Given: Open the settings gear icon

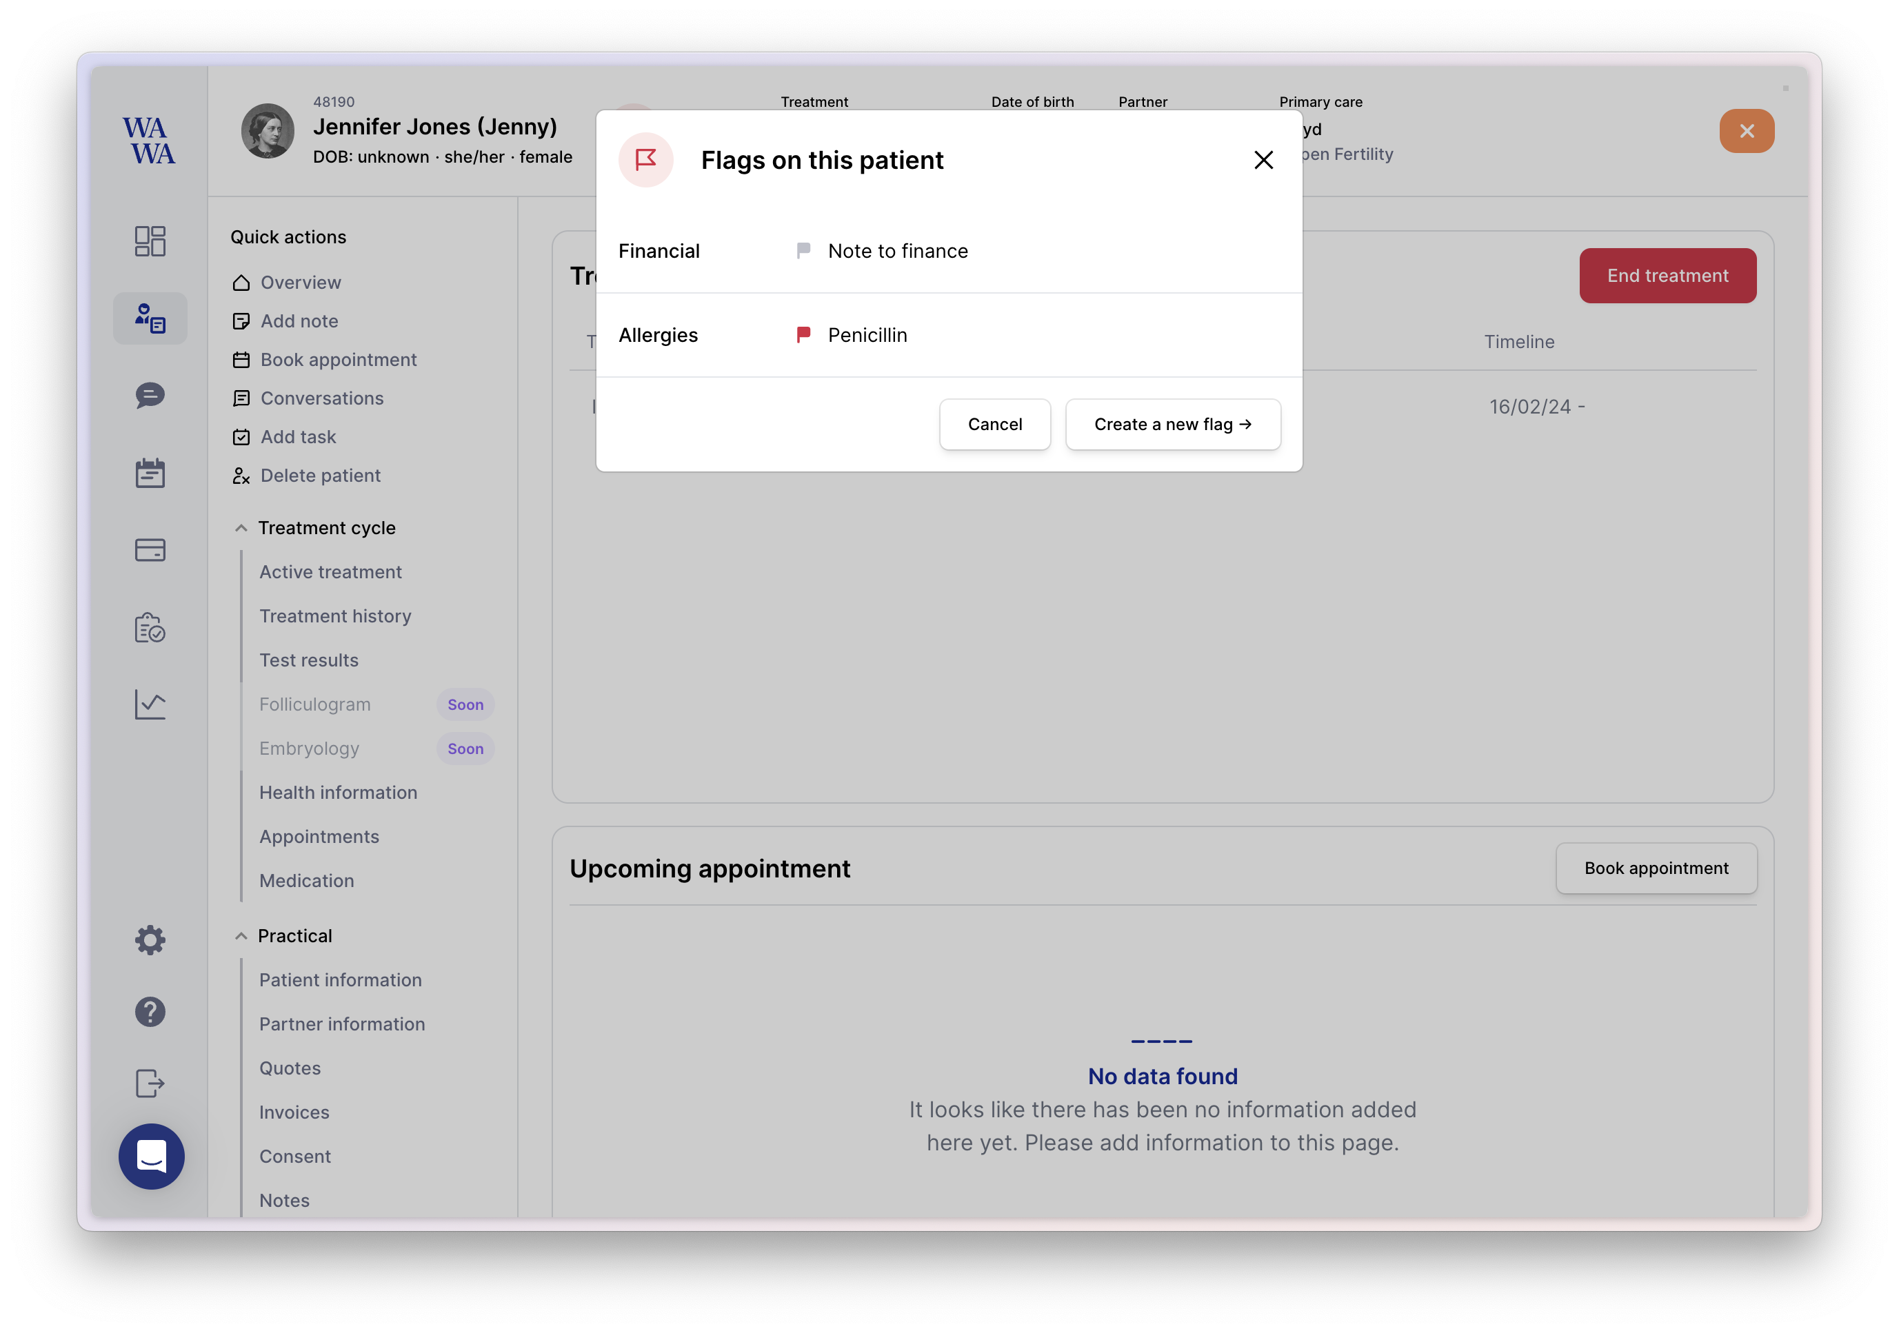Looking at the screenshot, I should click(x=150, y=940).
